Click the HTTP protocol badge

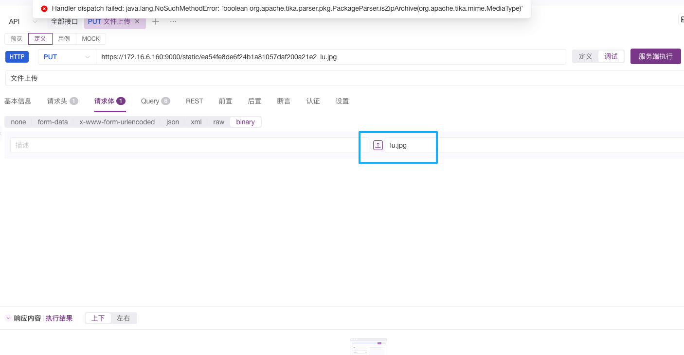[x=17, y=57]
